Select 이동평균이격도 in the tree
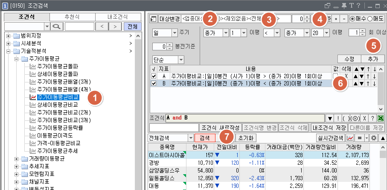The height and width of the screenshot is (190, 387). (x=55, y=135)
